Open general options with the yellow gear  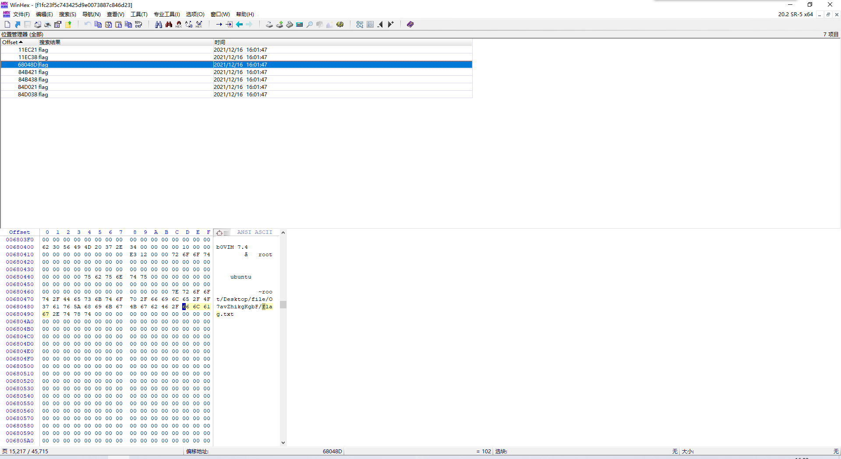click(340, 25)
